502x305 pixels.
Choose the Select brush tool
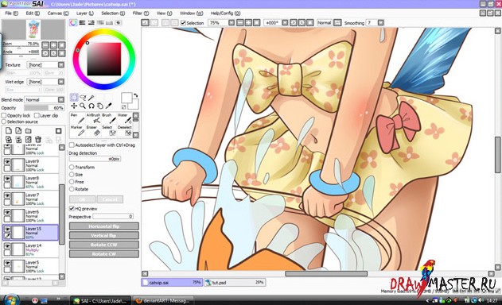109,130
